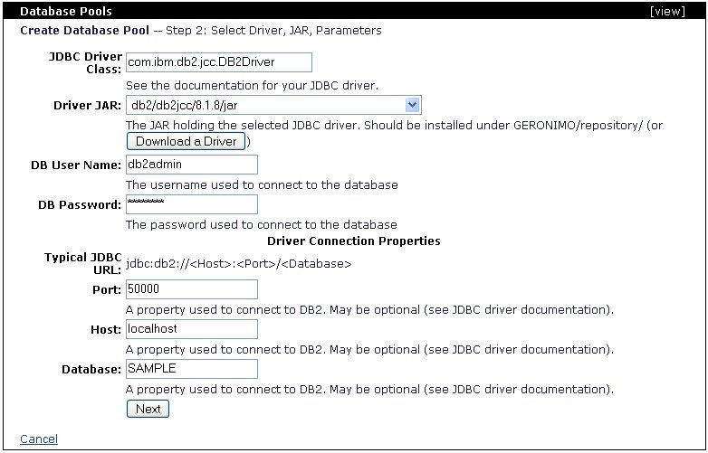Click the Cancel link
This screenshot has width=708, height=453.
point(39,439)
